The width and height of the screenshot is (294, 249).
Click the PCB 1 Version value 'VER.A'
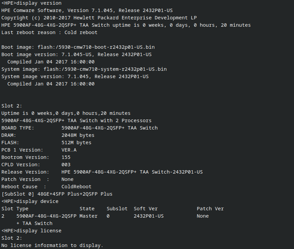(x=69, y=150)
